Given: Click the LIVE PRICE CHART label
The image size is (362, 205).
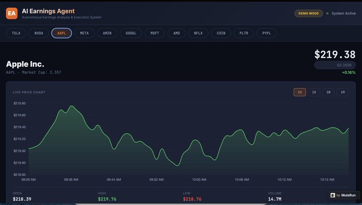Looking at the screenshot, I should pos(29,92).
